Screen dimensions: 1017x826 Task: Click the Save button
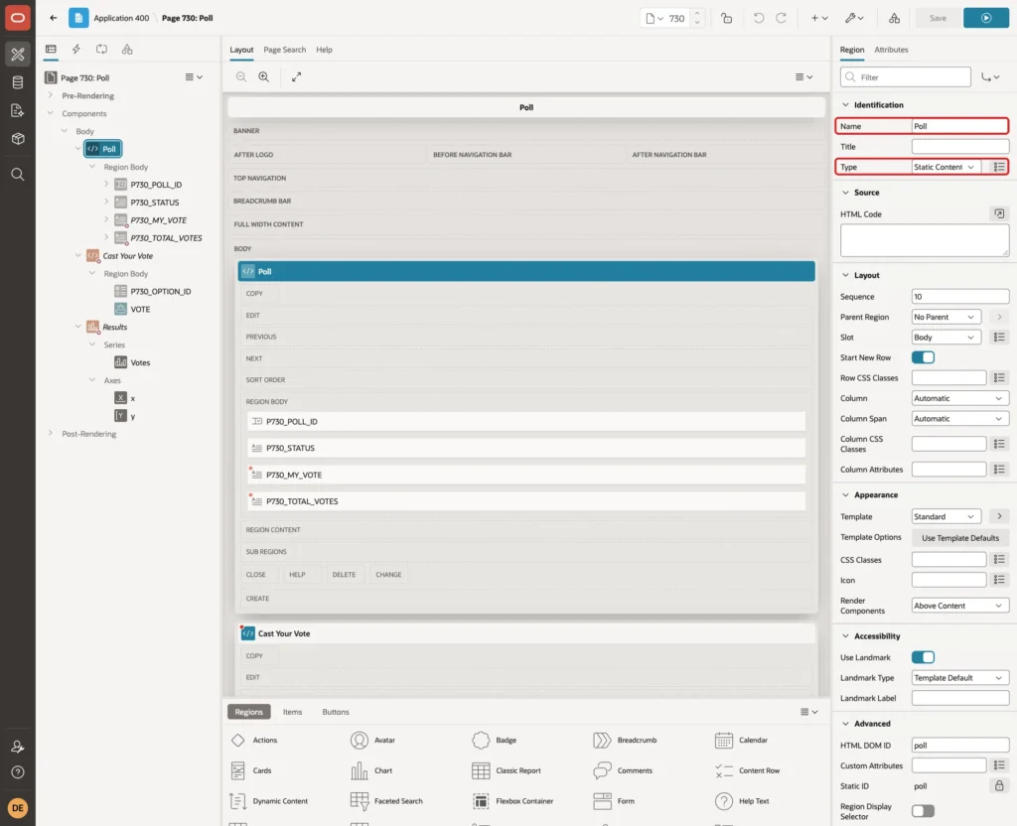tap(938, 18)
